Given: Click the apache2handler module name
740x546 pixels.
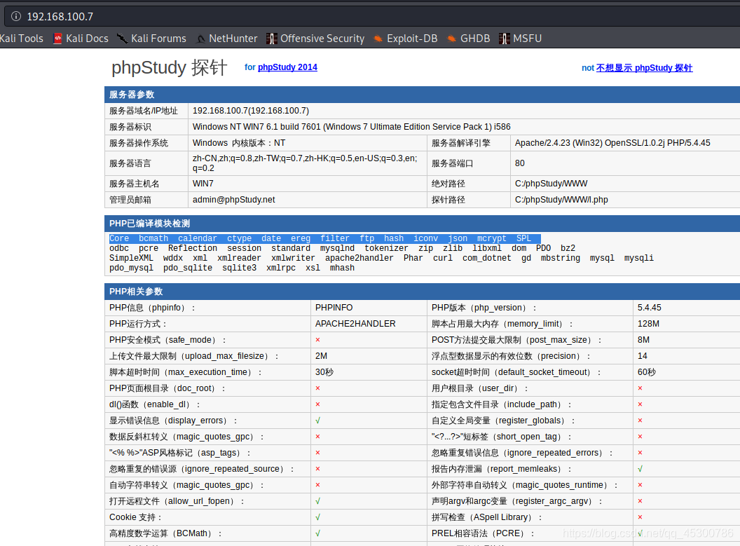Looking at the screenshot, I should click(359, 258).
